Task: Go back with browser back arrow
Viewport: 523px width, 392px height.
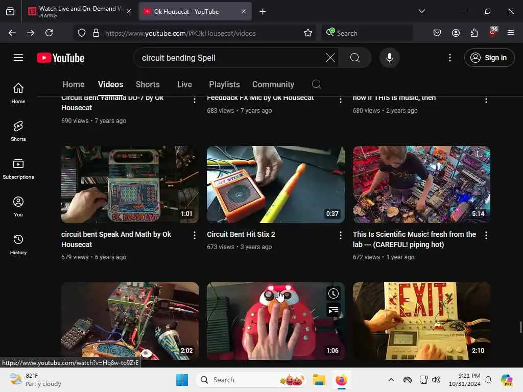Action: coord(12,33)
